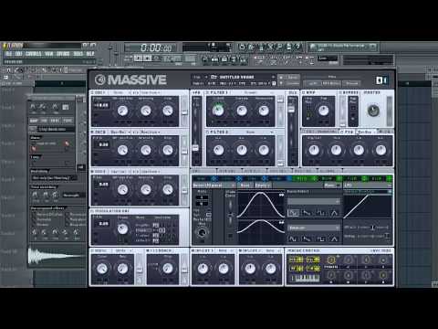The image size is (438, 329).
Task: Click the first macro control knob
Action: coord(330,260)
